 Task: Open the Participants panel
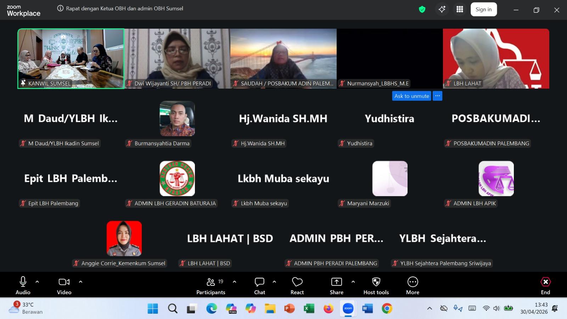tap(211, 285)
